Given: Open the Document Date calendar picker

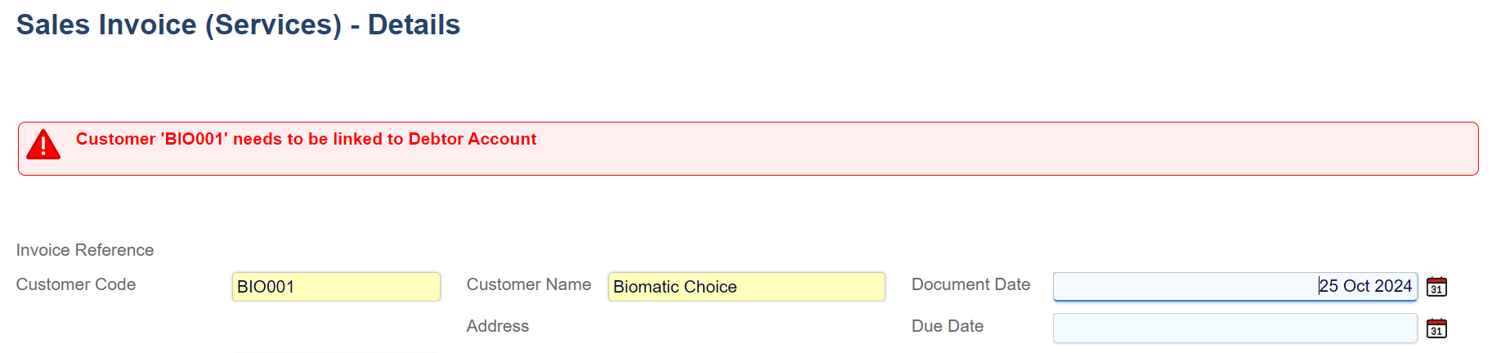Looking at the screenshot, I should tap(1436, 287).
